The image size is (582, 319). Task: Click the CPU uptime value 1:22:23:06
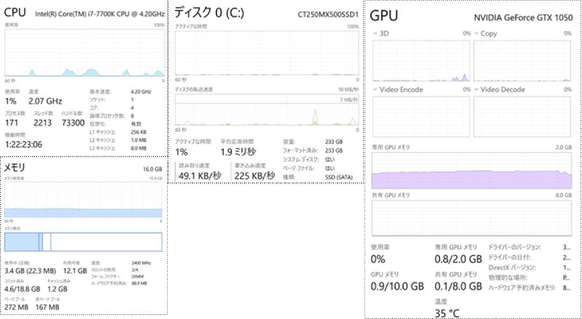(24, 144)
